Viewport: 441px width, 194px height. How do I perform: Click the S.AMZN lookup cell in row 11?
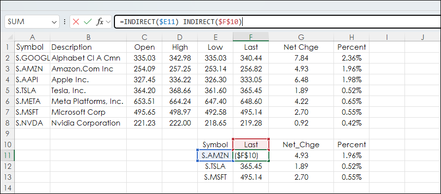tap(215, 155)
